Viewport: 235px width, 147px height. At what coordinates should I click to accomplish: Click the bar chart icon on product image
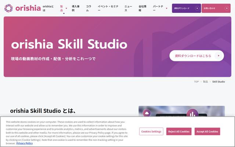(192, 114)
